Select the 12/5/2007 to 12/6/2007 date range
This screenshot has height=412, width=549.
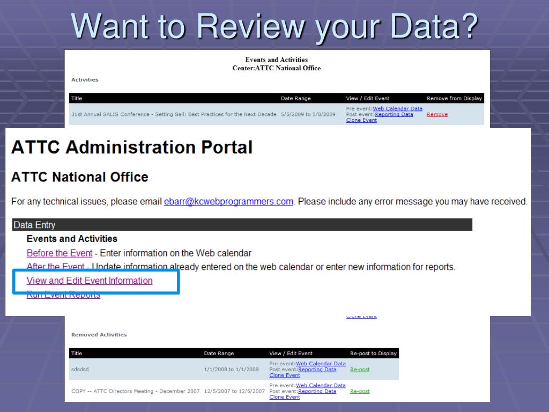point(235,391)
